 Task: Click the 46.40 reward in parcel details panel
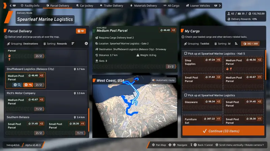(165, 30)
